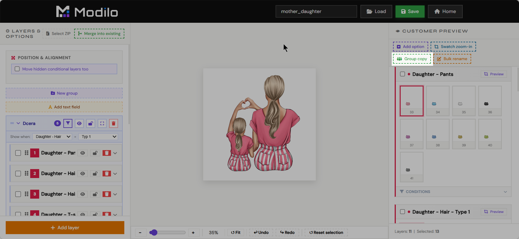Screen dimensions: 519x239
Task: Expand the CONDITIONS section
Action: tap(453, 192)
